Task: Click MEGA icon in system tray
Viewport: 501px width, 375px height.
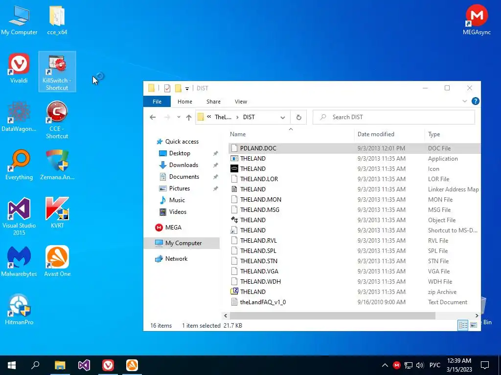Action: 396,365
